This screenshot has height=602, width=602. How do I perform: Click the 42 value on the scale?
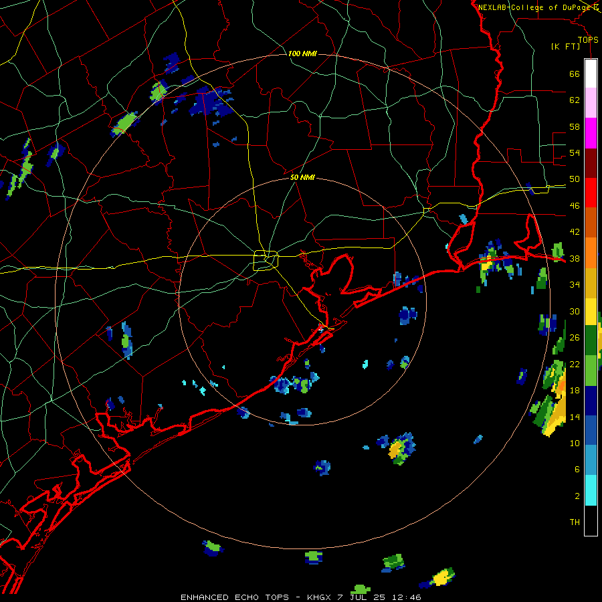pos(575,232)
